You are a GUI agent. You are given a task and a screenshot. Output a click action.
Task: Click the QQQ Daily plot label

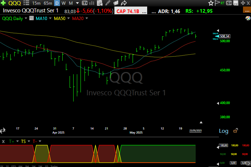(x=12, y=19)
